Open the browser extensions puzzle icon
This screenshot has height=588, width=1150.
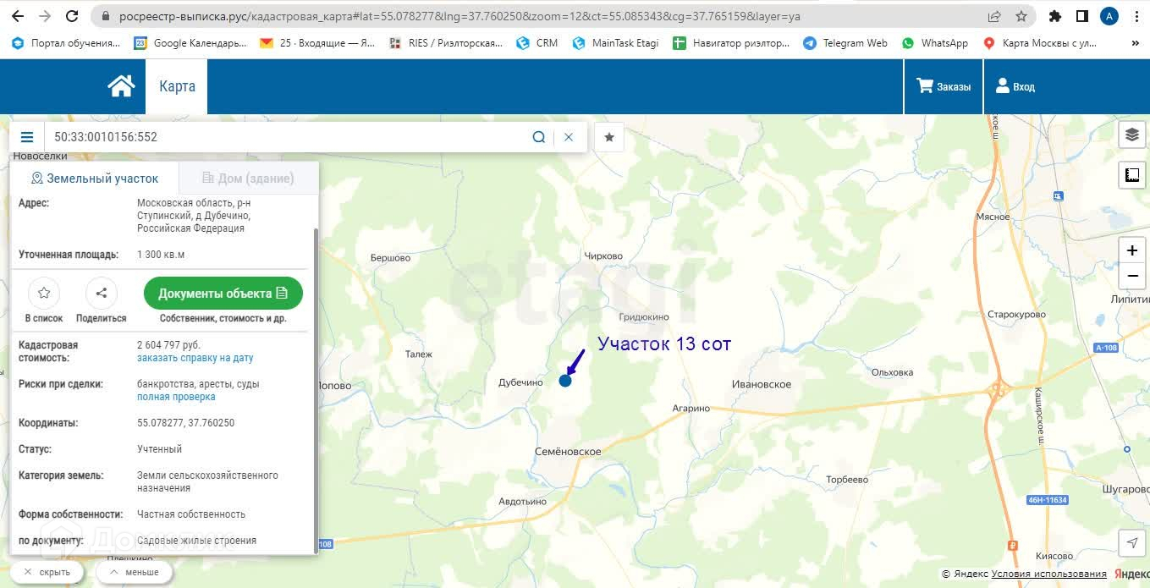point(1054,16)
